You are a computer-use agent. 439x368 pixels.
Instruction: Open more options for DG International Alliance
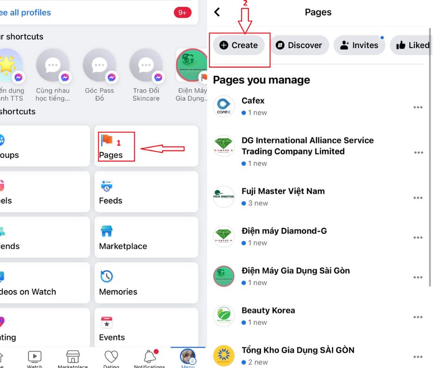[x=418, y=153]
